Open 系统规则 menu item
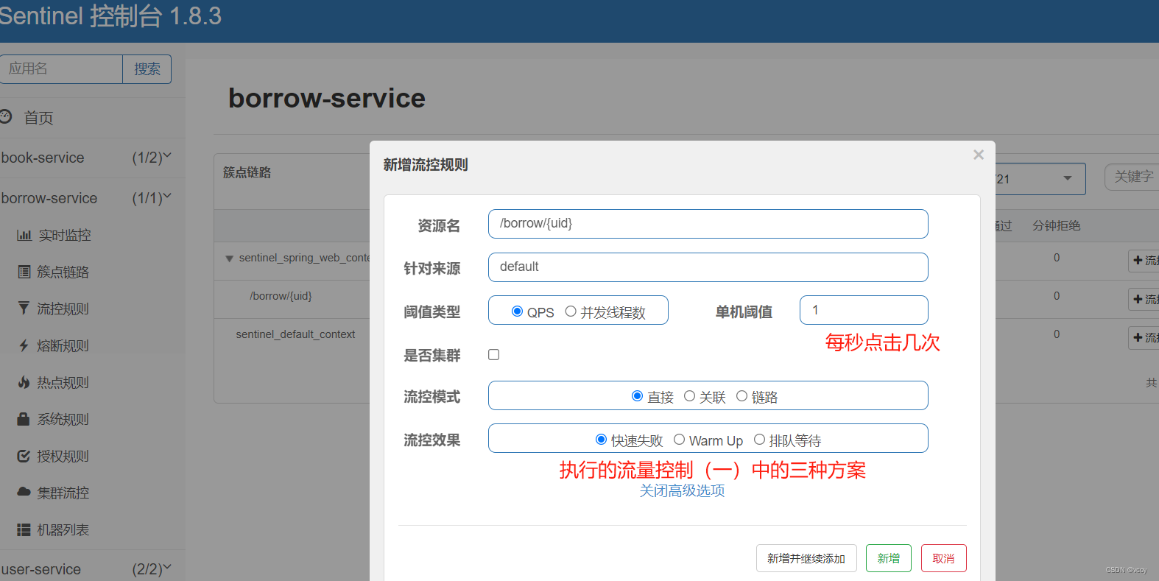 63,420
